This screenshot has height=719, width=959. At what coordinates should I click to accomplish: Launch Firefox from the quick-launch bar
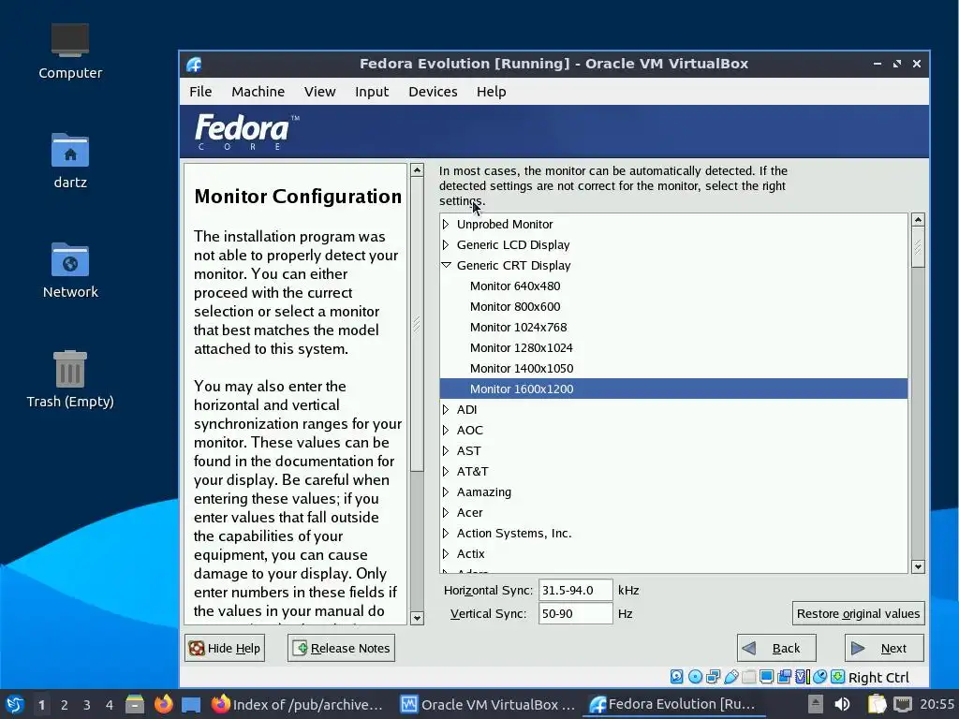[x=163, y=704]
